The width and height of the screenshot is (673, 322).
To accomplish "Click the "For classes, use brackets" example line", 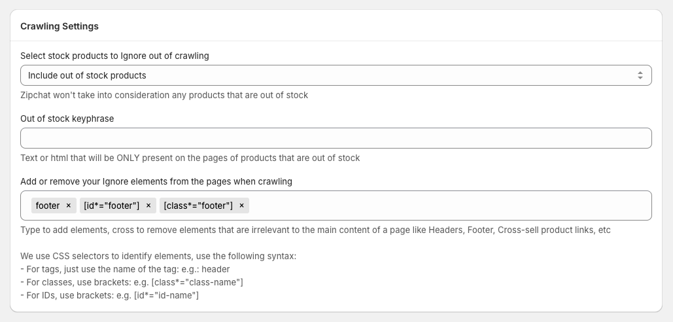I will coord(131,282).
